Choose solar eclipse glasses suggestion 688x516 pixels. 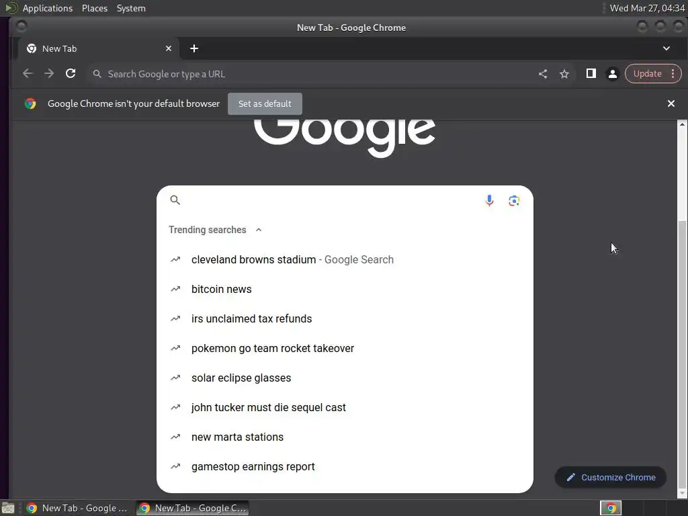click(x=345, y=378)
